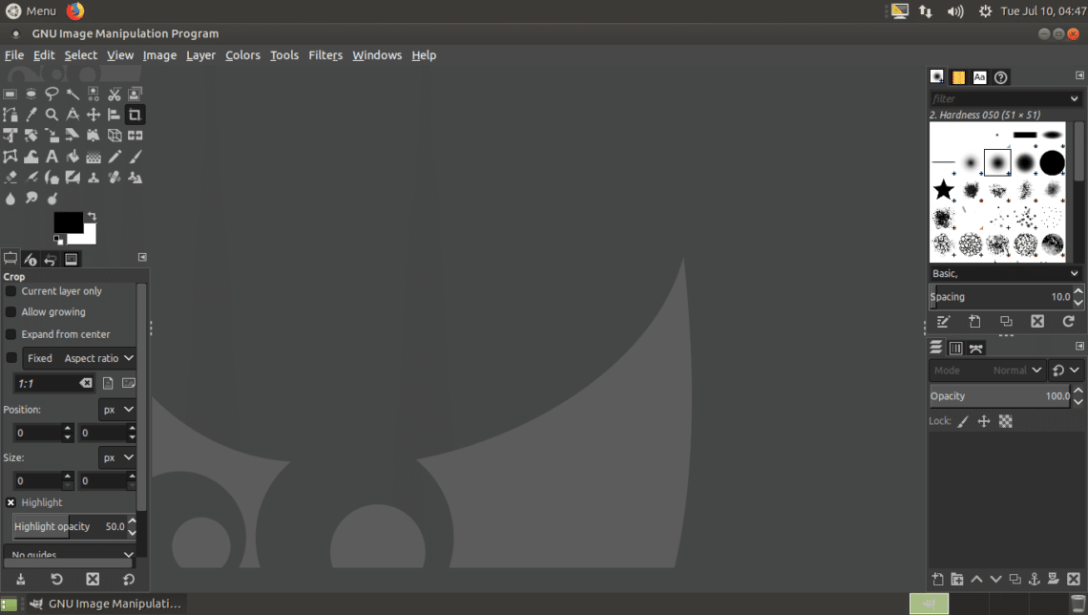1088x615 pixels.
Task: Select the Free Select lasso tool
Action: 52,94
